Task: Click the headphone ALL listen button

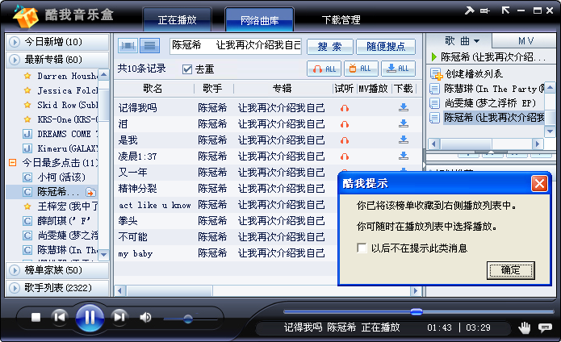Action: [x=324, y=69]
